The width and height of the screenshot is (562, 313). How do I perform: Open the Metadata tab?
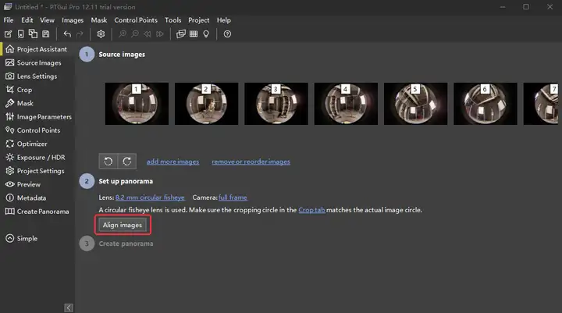[x=26, y=198]
